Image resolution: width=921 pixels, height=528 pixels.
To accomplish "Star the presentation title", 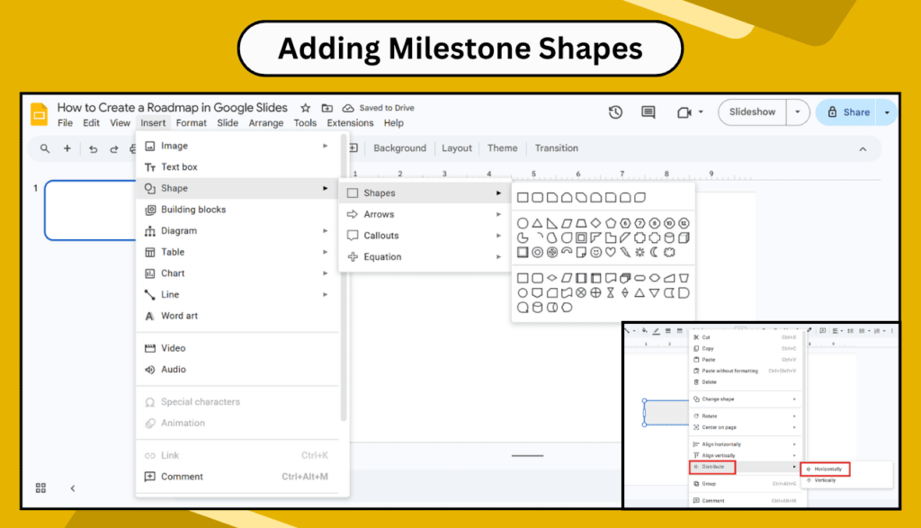I will click(x=306, y=108).
